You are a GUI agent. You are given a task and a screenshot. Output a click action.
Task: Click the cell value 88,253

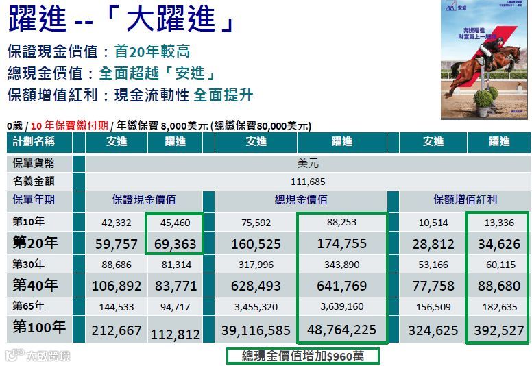(x=342, y=222)
